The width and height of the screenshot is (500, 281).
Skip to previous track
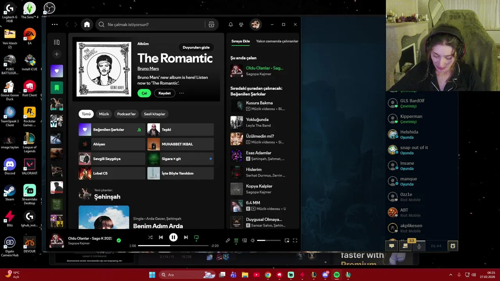(x=161, y=237)
